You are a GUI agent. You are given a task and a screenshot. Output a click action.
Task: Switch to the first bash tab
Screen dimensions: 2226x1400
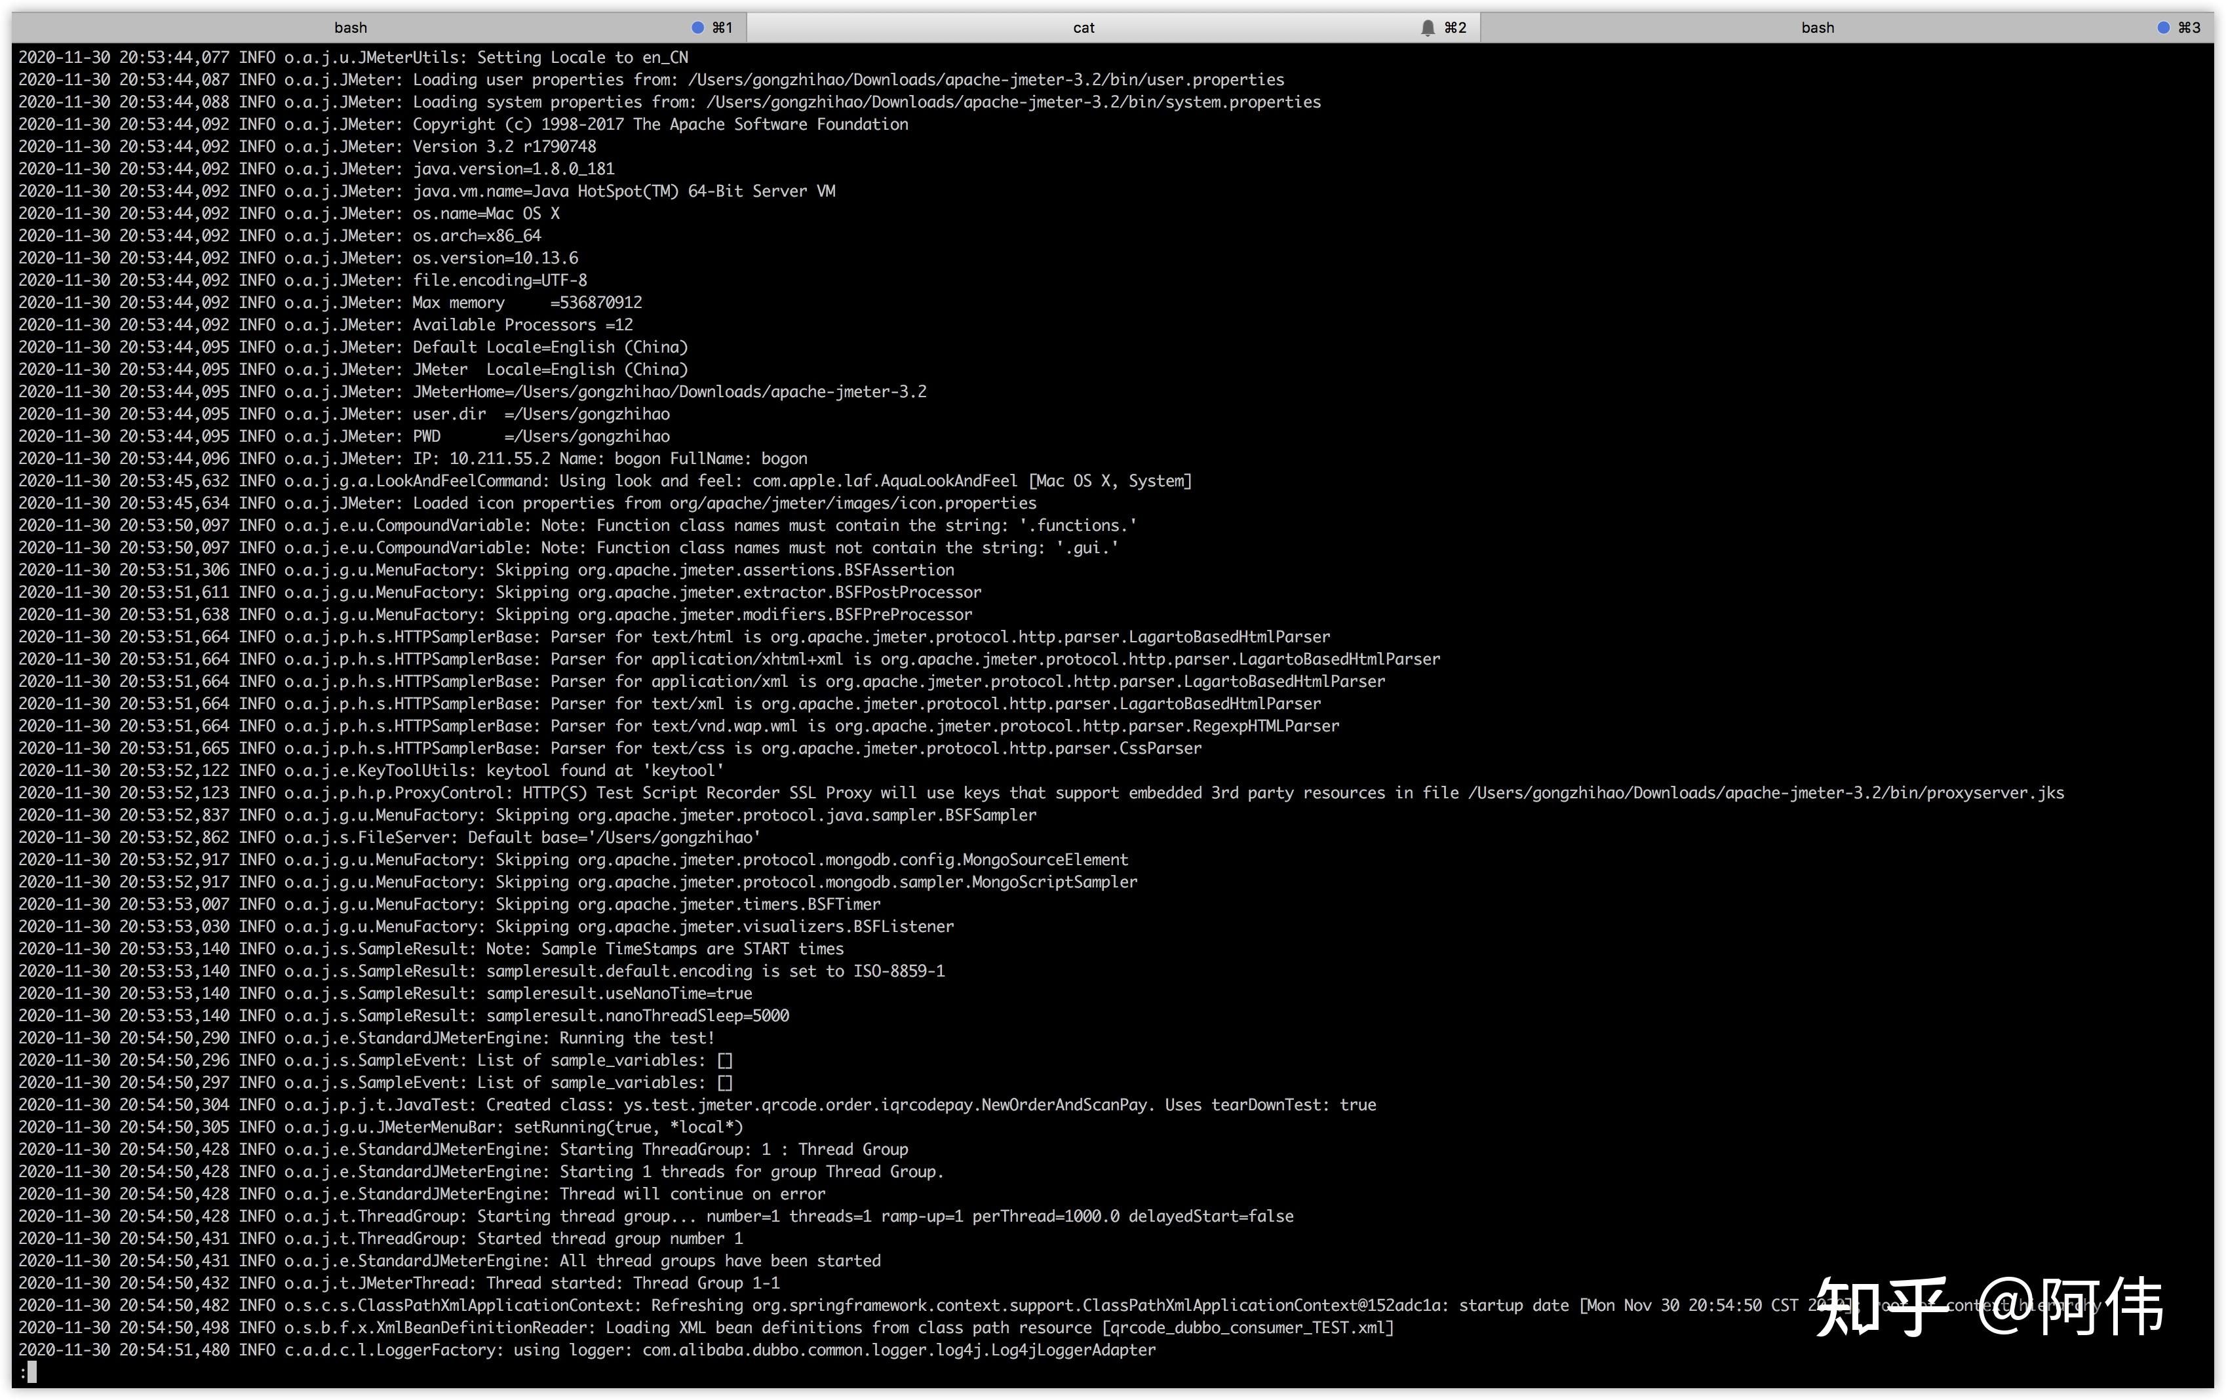click(x=379, y=28)
